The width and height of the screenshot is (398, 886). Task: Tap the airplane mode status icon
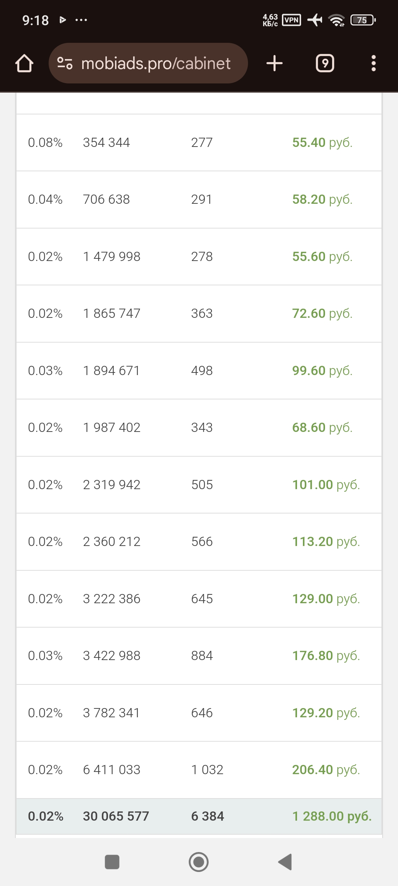pyautogui.click(x=314, y=20)
